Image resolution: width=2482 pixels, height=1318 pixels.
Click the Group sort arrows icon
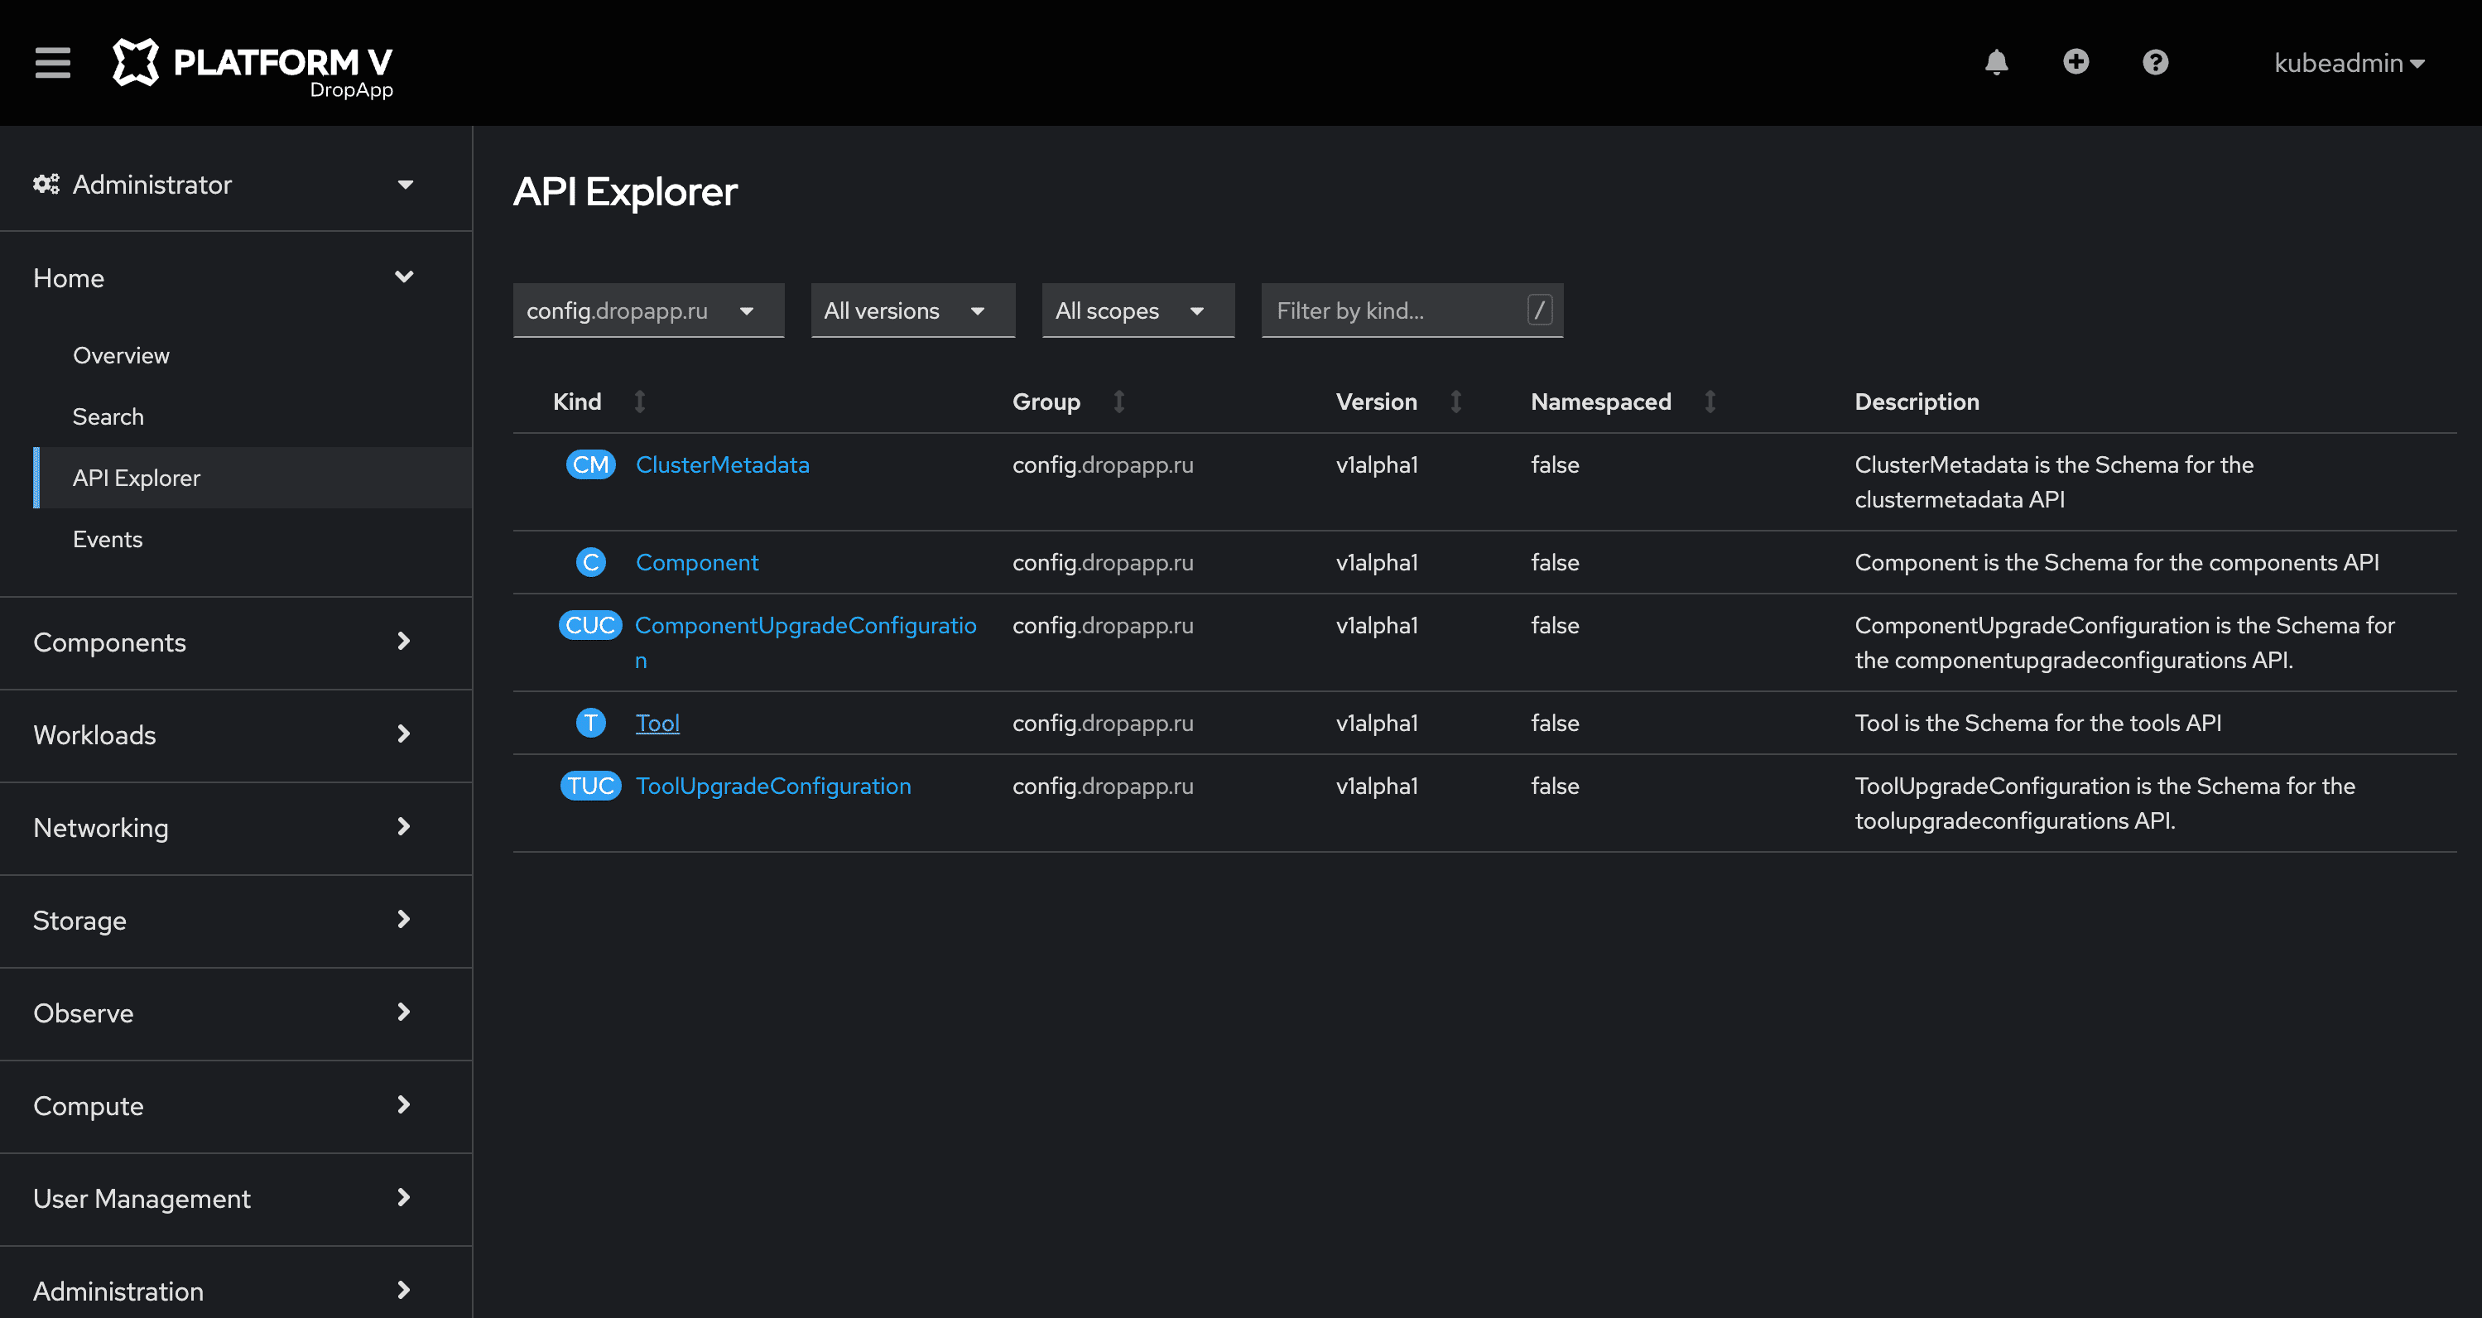tap(1118, 402)
